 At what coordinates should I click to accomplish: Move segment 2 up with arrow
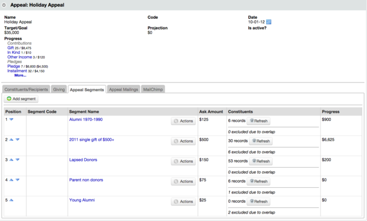pyautogui.click(x=11, y=140)
